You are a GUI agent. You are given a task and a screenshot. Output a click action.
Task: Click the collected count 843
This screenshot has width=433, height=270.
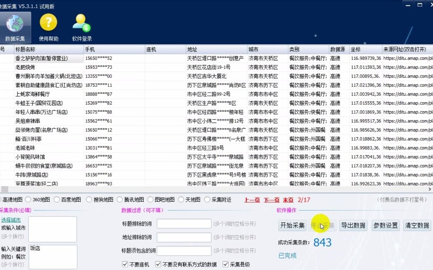(x=322, y=242)
